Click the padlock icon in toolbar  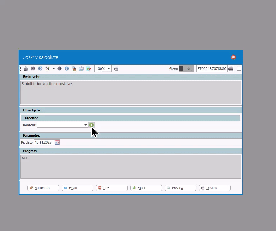[26, 68]
